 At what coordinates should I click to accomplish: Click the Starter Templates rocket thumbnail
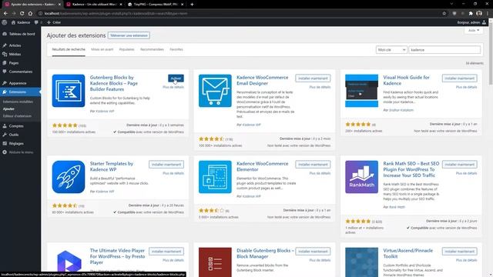click(69, 177)
